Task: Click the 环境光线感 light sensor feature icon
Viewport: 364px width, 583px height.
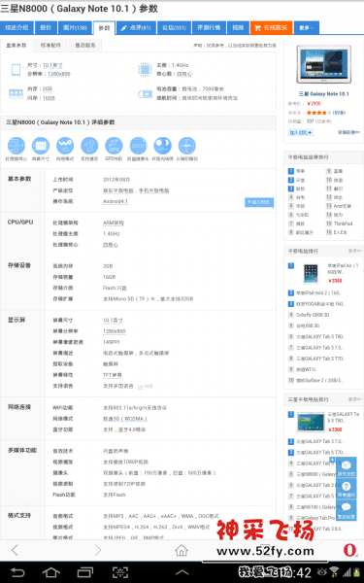Action: 163,146
